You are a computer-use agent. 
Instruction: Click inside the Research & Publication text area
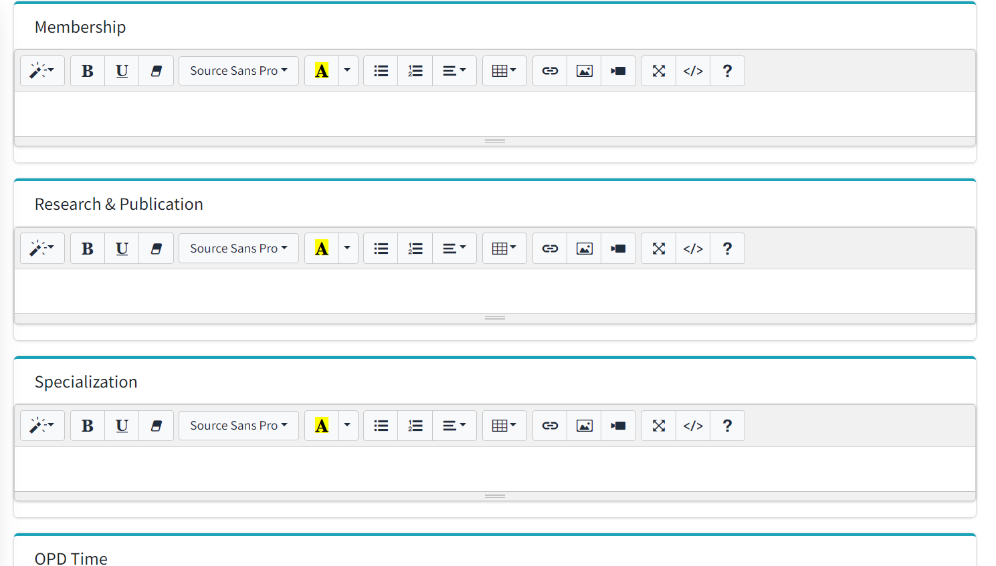(495, 291)
